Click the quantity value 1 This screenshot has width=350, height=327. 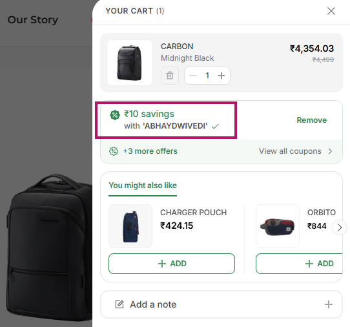coord(207,76)
